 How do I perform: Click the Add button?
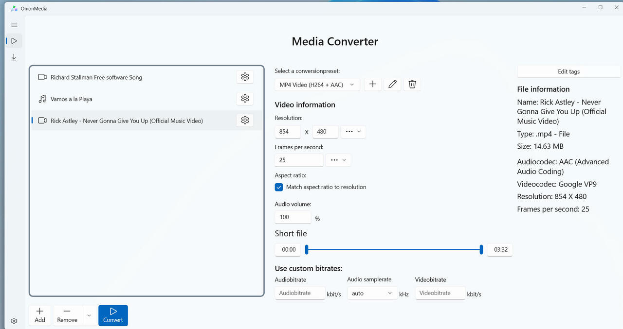pyautogui.click(x=40, y=315)
